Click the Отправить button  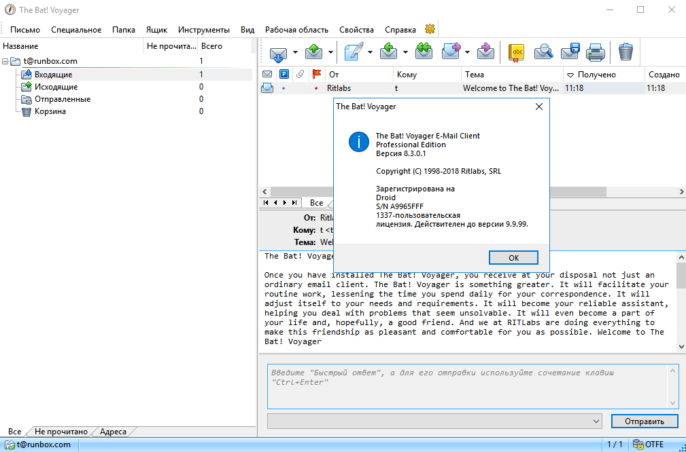click(x=645, y=421)
